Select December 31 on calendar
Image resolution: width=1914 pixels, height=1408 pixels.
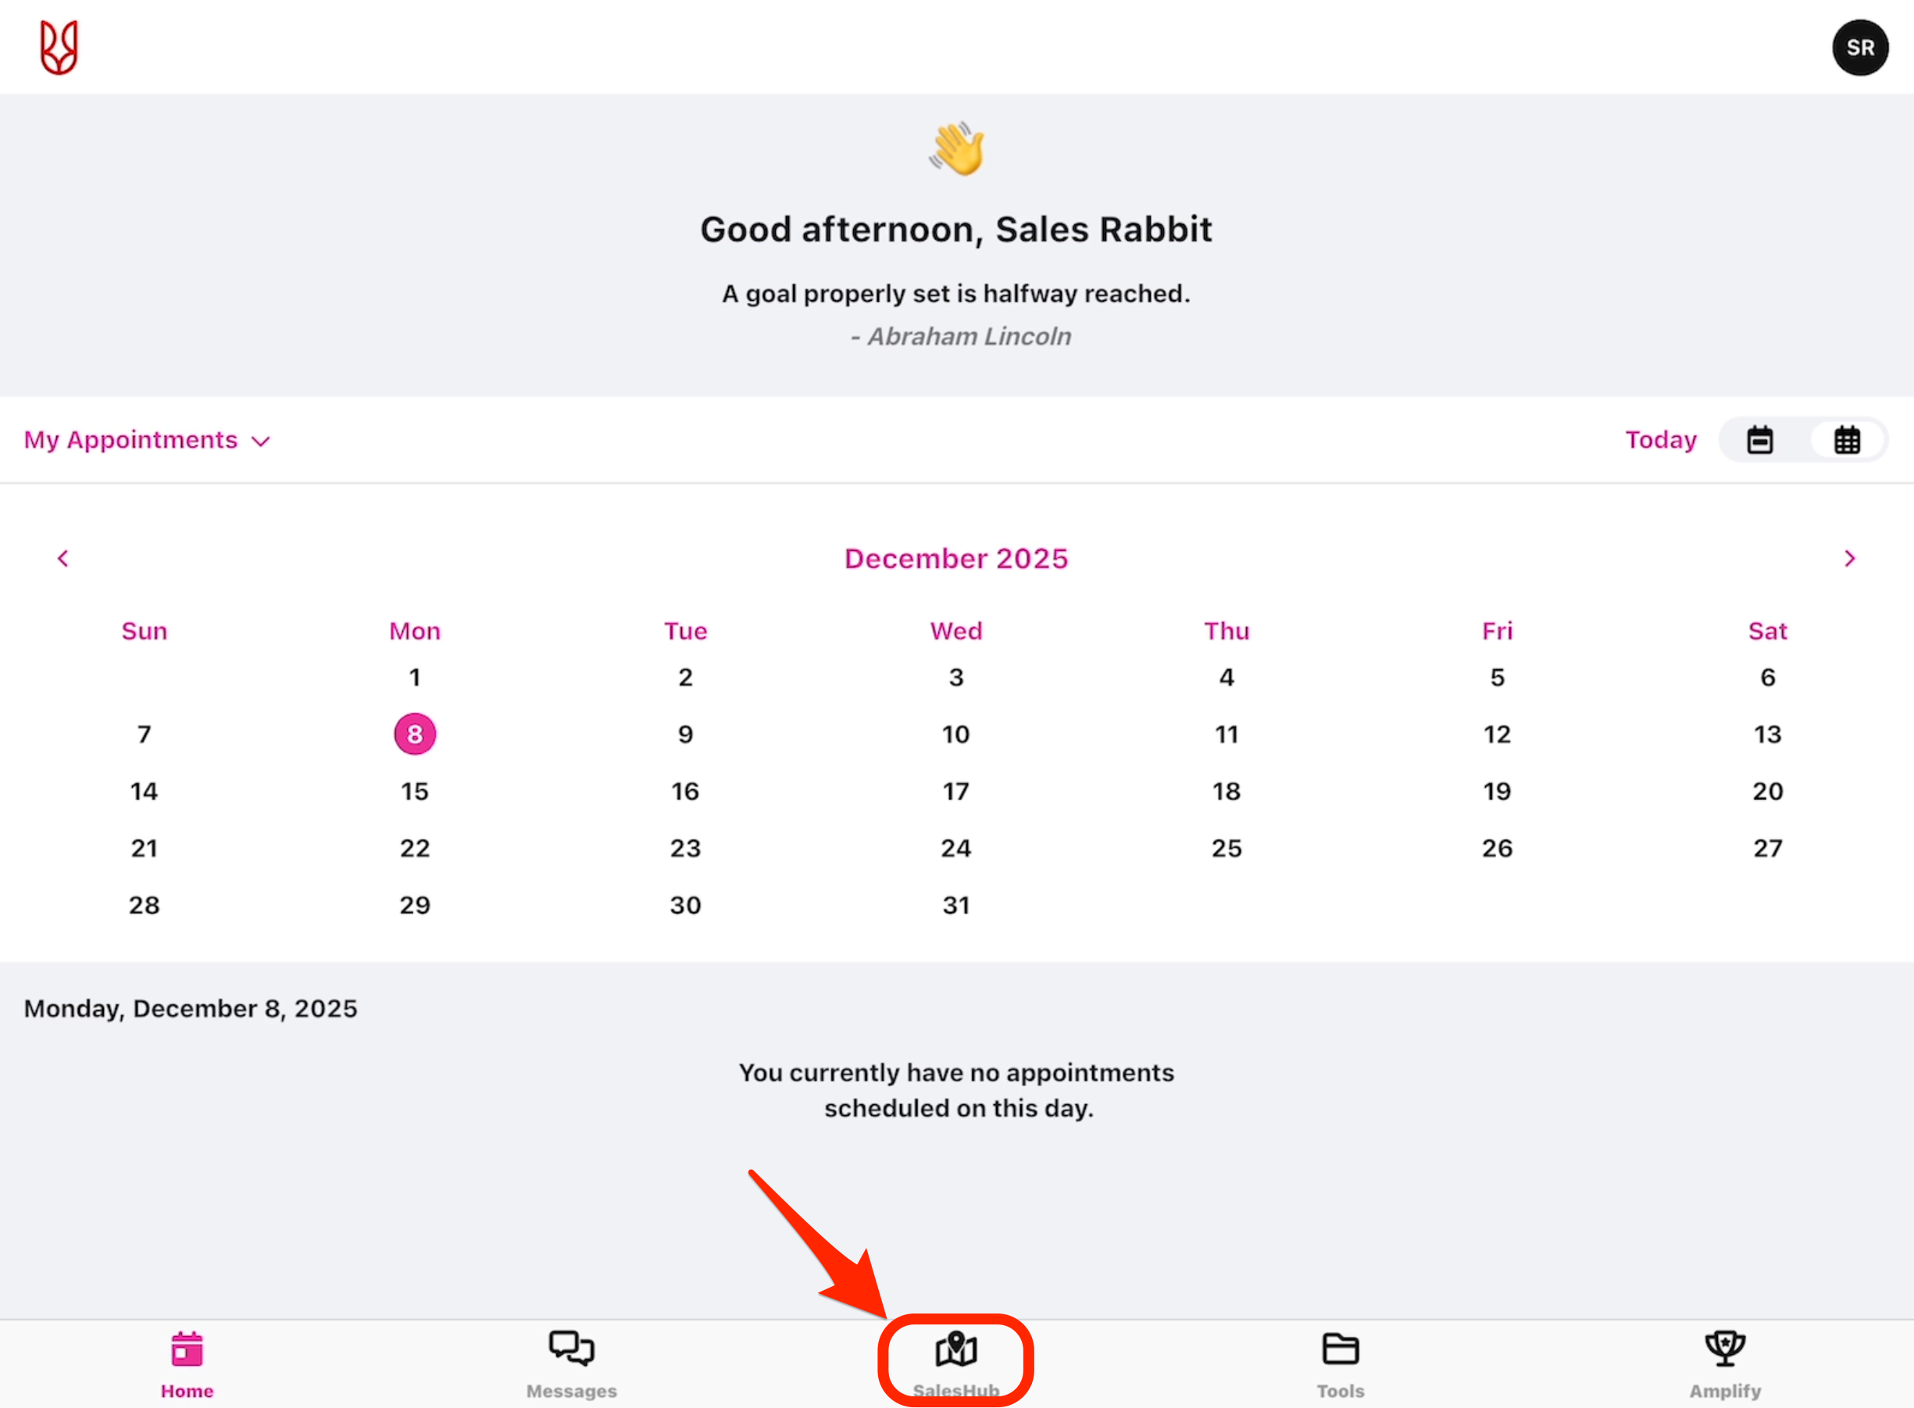pos(956,905)
